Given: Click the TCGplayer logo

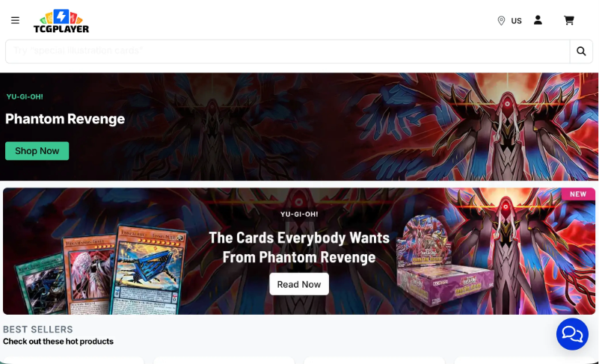Looking at the screenshot, I should click(61, 21).
